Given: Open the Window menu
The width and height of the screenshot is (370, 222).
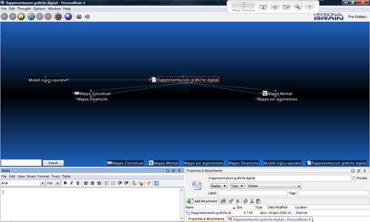Looking at the screenshot, I should coord(54,9).
